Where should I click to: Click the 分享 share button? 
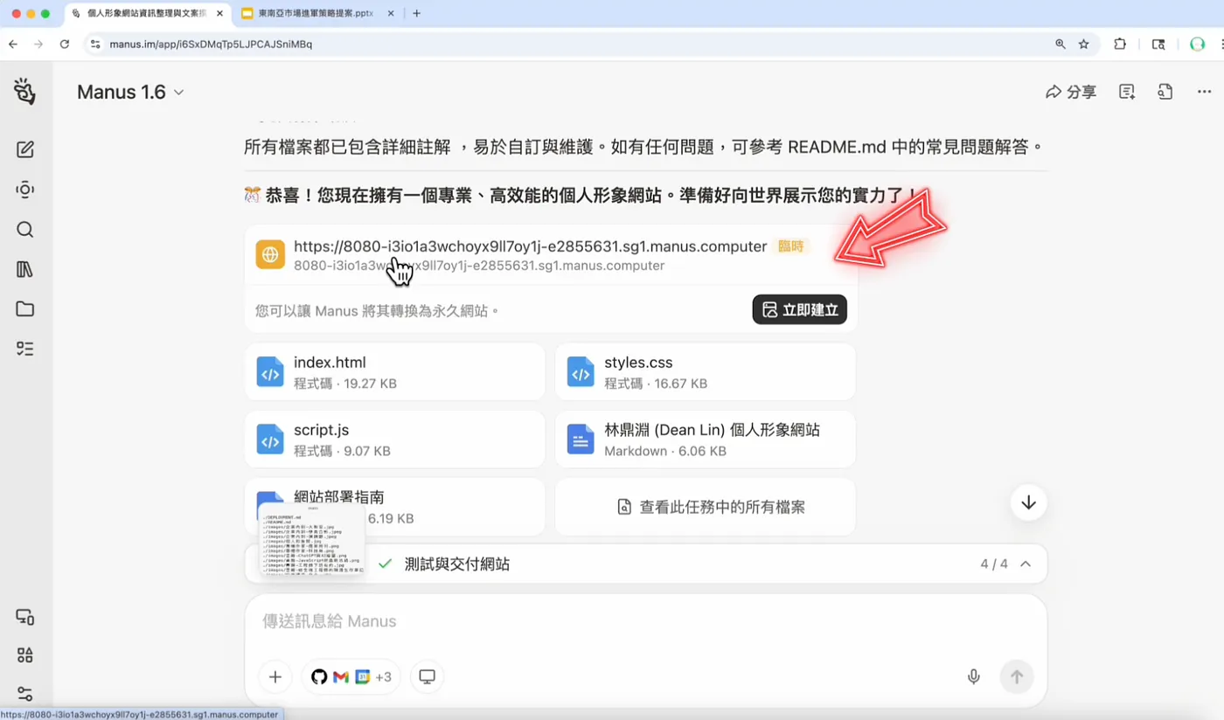[x=1071, y=92]
